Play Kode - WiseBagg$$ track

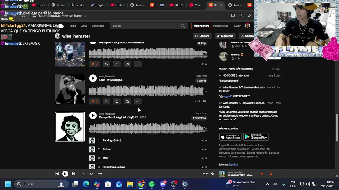[x=93, y=78]
